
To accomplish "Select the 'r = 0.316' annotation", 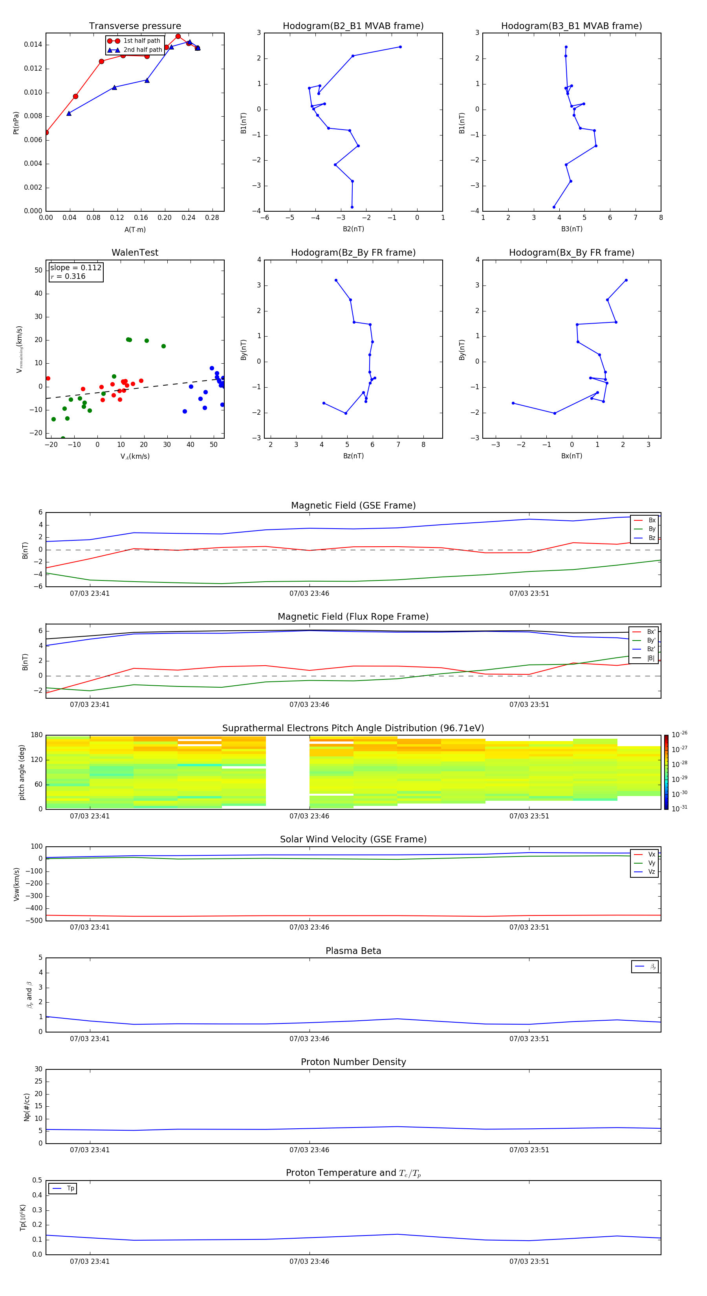I will click(68, 276).
